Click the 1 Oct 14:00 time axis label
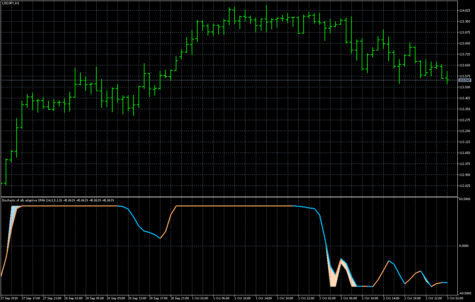Viewport: 475px width, 302px height. pyautogui.click(x=264, y=298)
